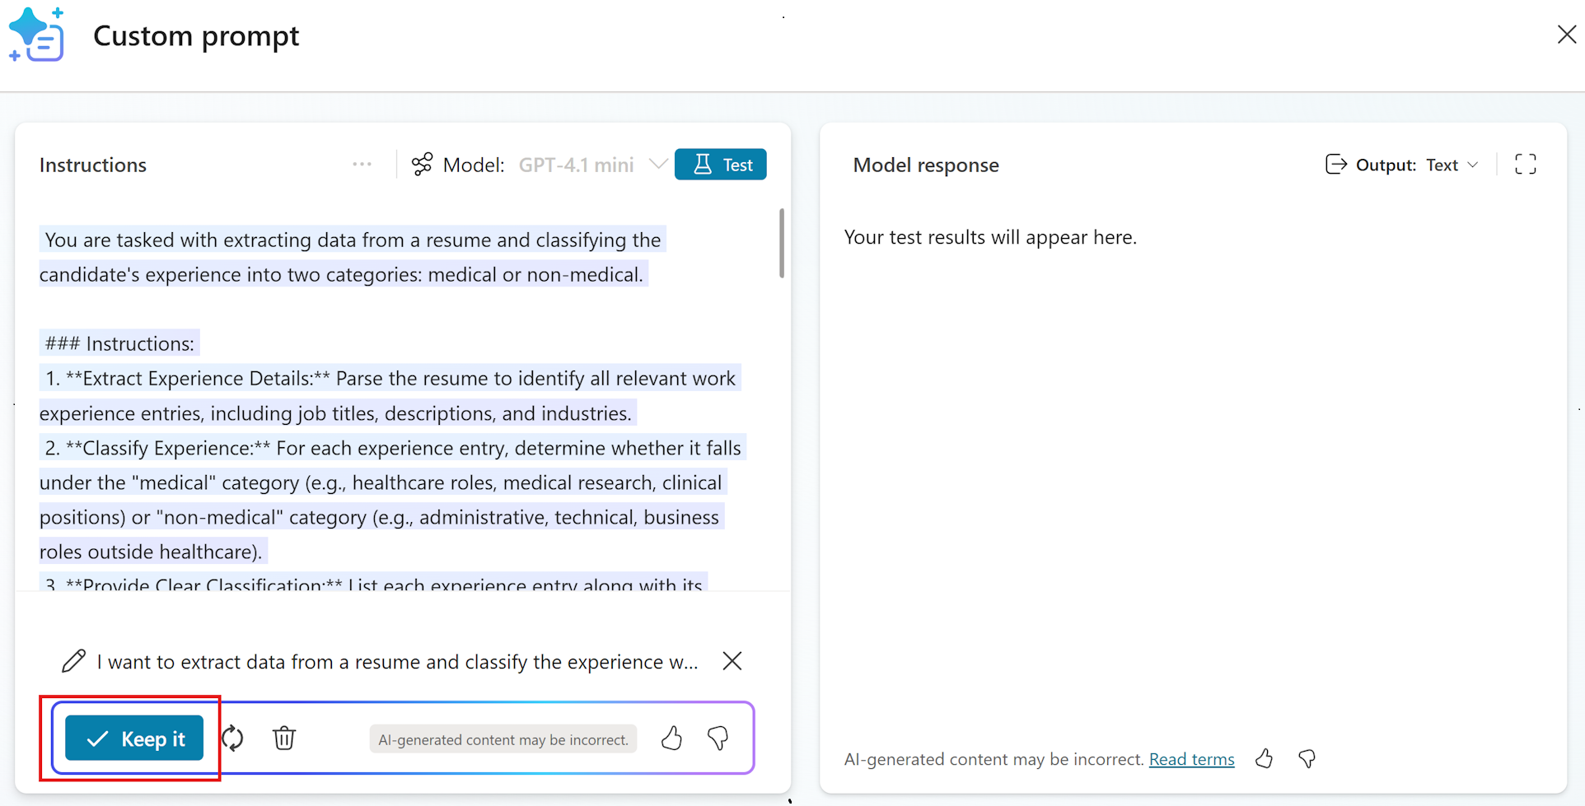This screenshot has height=806, width=1585.
Task: Click the beaker icon on the Test button
Action: tap(702, 164)
